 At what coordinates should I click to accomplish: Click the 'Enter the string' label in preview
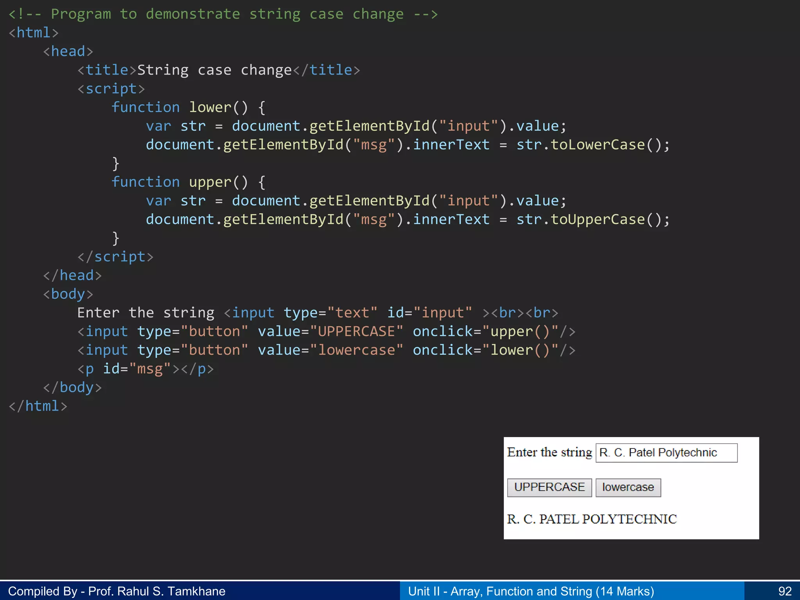(x=550, y=452)
